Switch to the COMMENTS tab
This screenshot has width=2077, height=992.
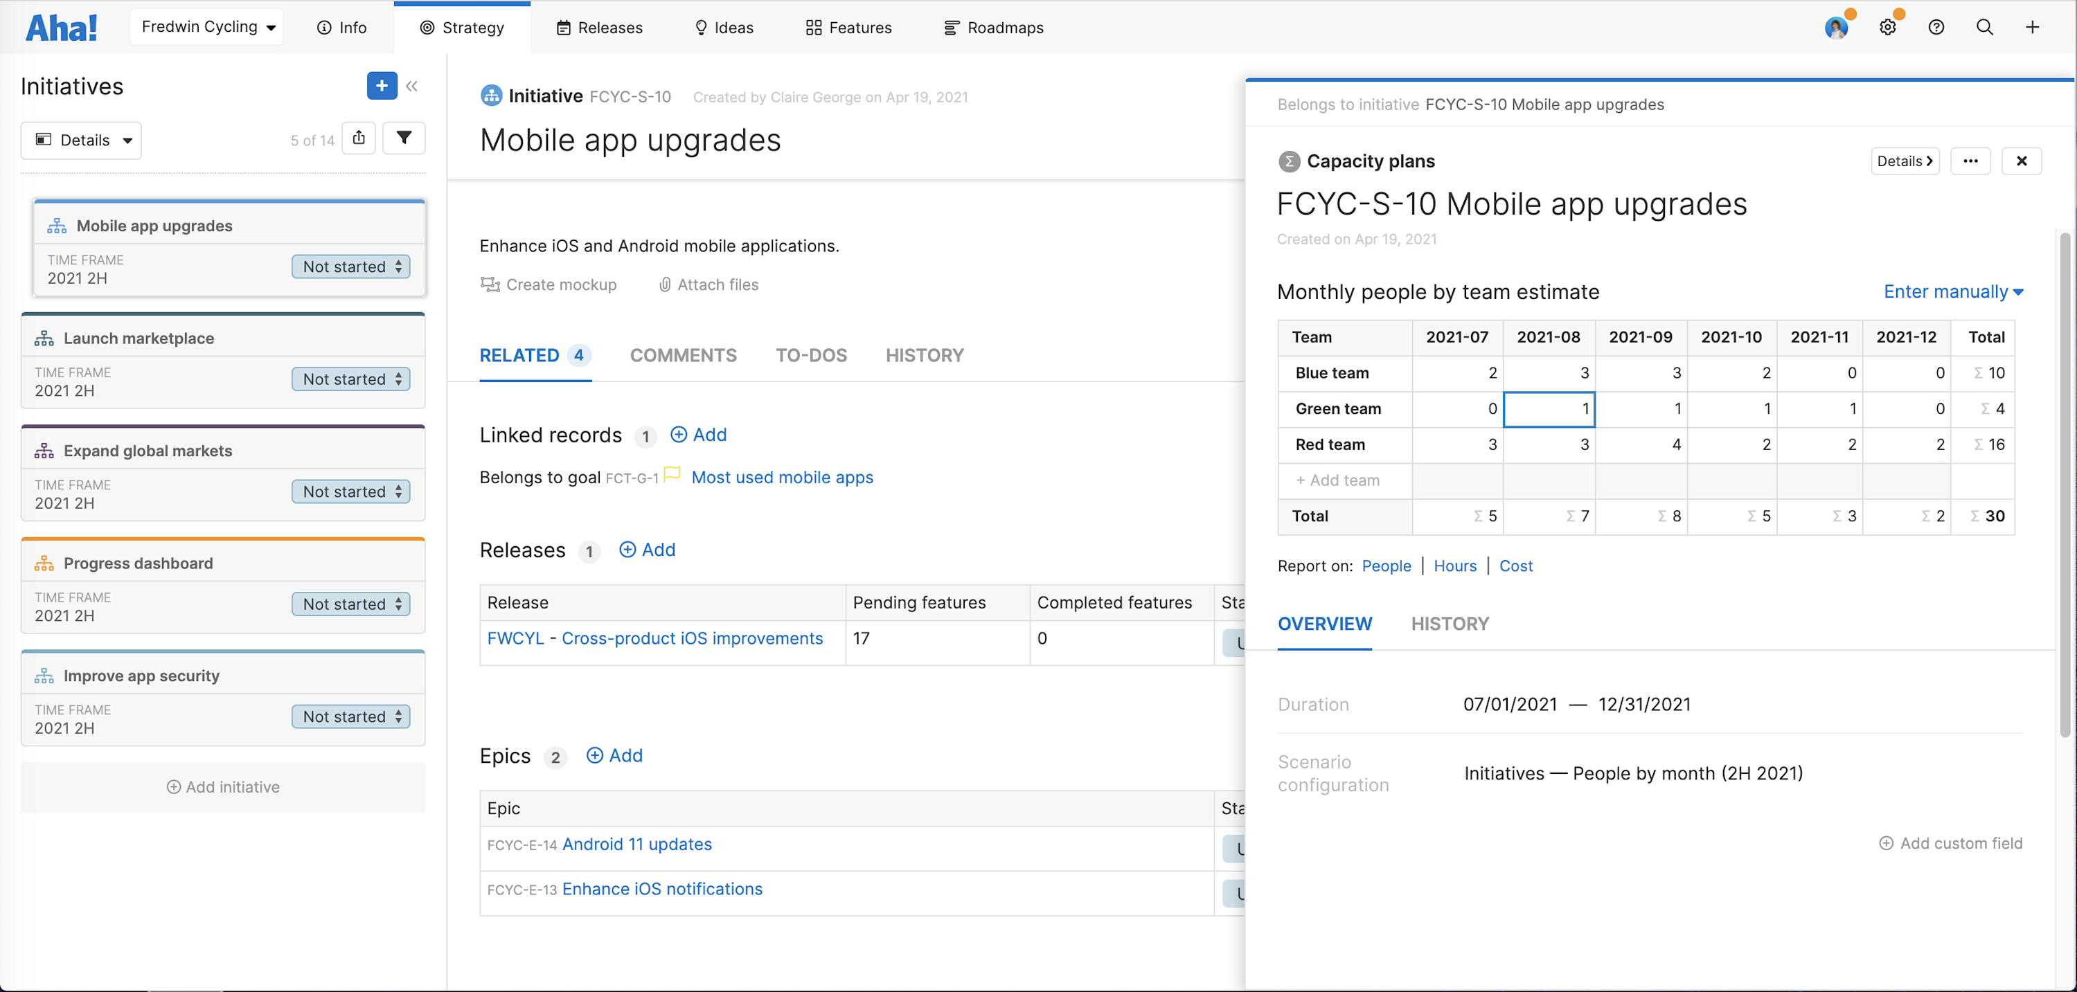coord(683,354)
